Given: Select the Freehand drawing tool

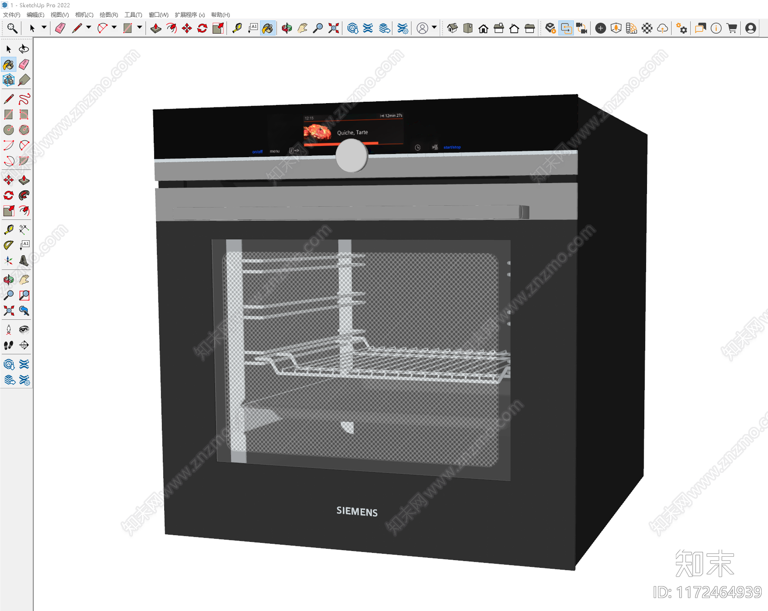Looking at the screenshot, I should [x=24, y=99].
